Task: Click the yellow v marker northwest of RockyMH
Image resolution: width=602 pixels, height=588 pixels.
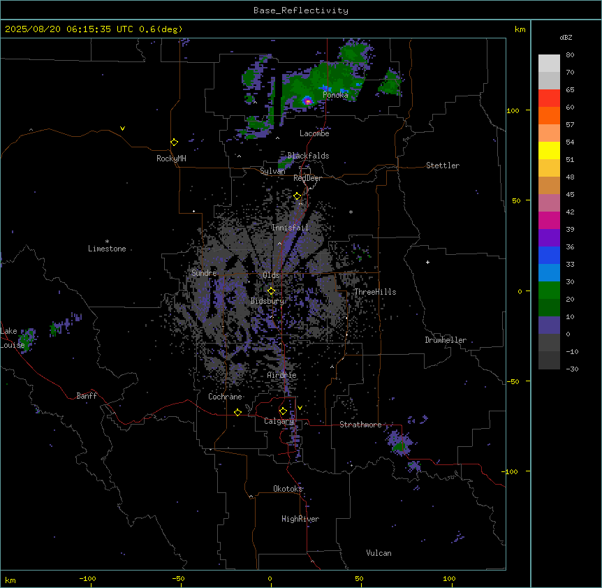Action: coord(122,128)
